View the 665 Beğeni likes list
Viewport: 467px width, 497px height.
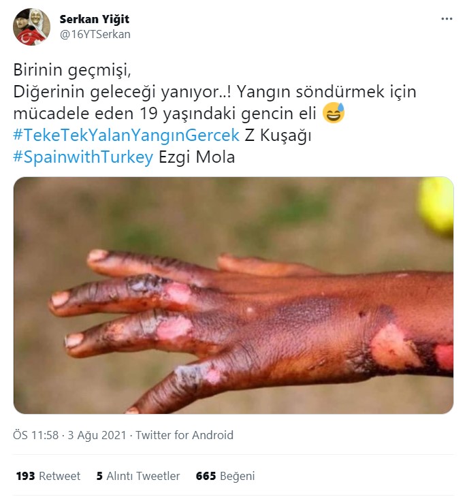click(225, 476)
